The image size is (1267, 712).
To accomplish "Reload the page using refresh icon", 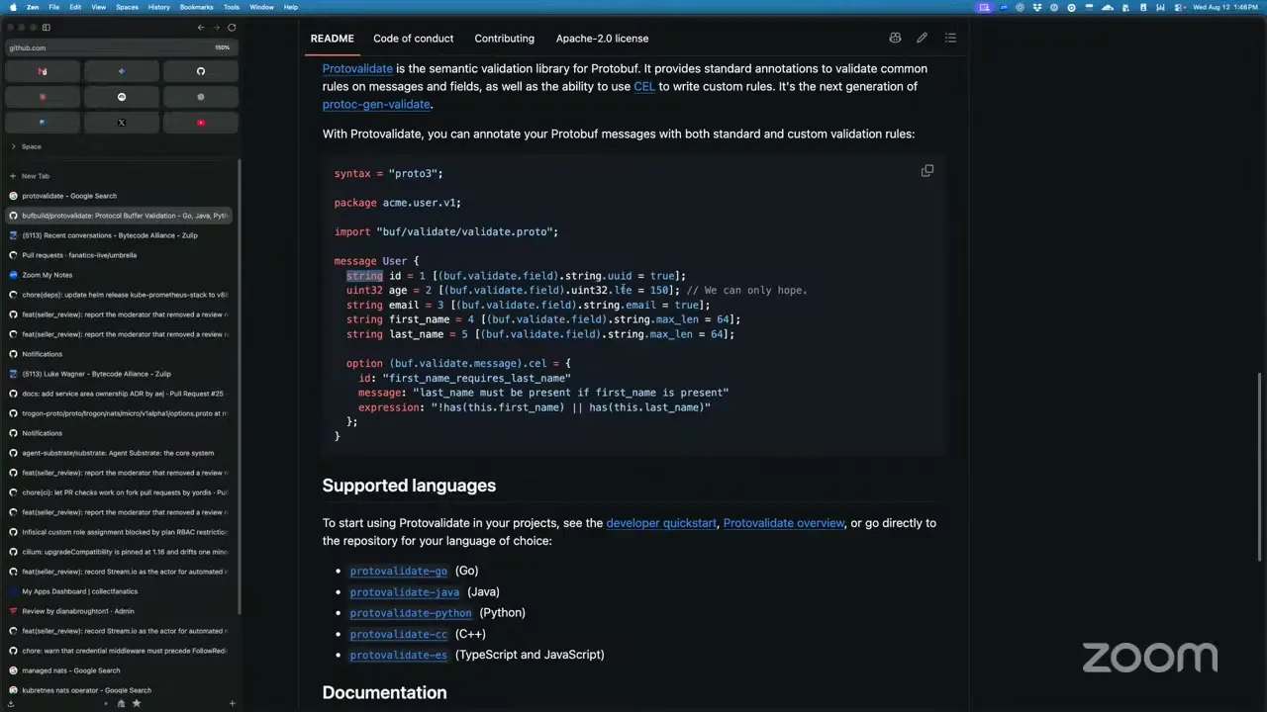I will pos(232,28).
